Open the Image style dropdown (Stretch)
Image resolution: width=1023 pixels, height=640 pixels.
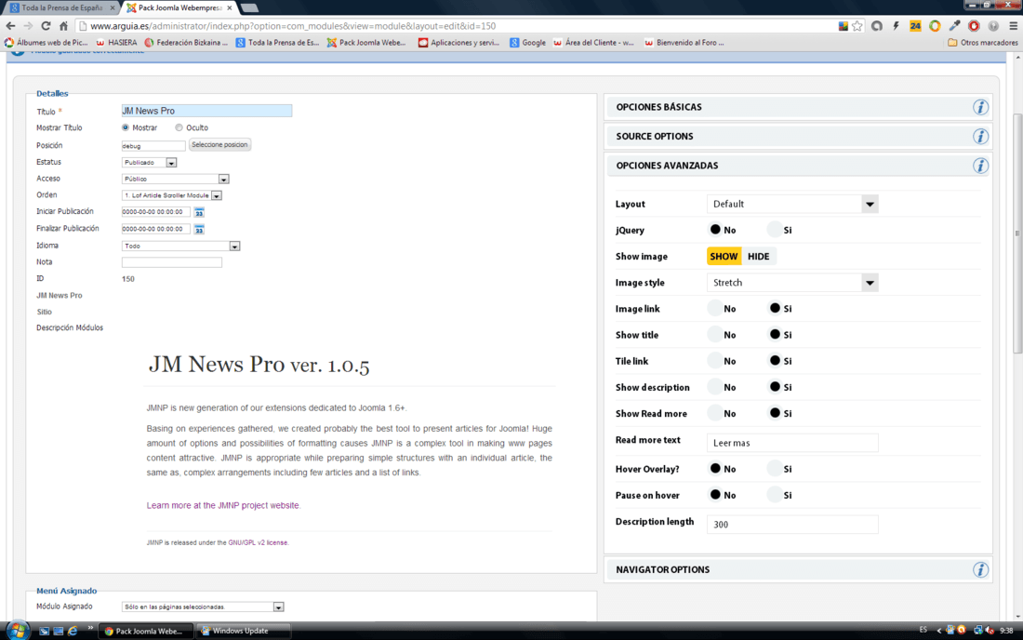point(792,283)
